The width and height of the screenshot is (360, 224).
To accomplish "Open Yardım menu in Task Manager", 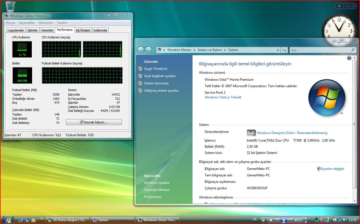I will [x=62, y=23].
